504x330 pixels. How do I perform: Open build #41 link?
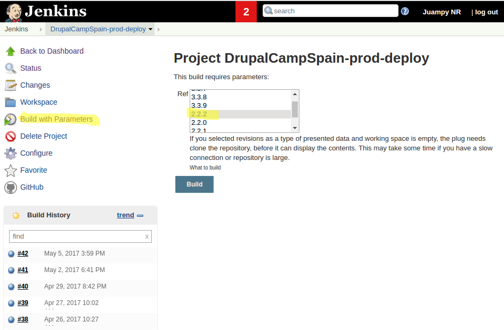23,270
